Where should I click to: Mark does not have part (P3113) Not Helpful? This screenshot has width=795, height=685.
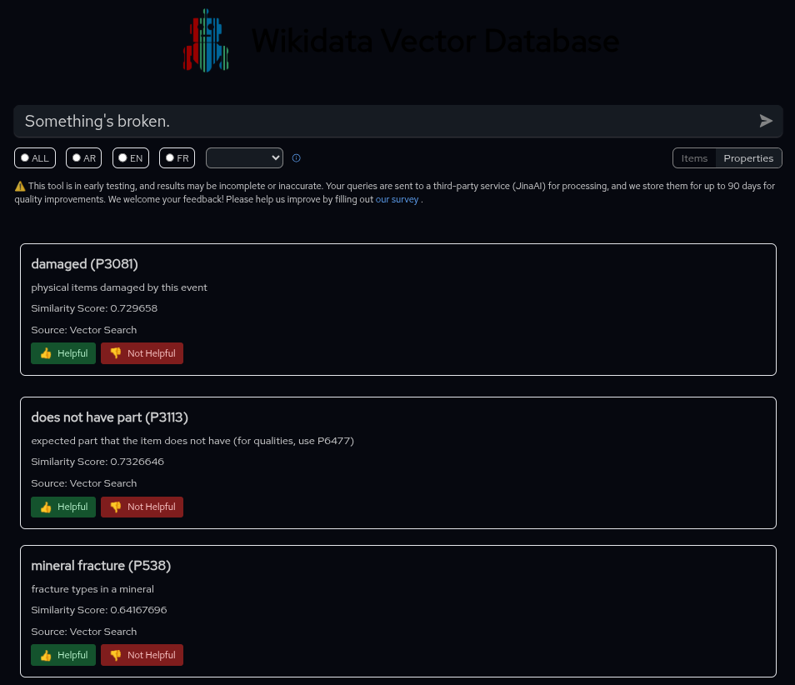click(x=142, y=507)
